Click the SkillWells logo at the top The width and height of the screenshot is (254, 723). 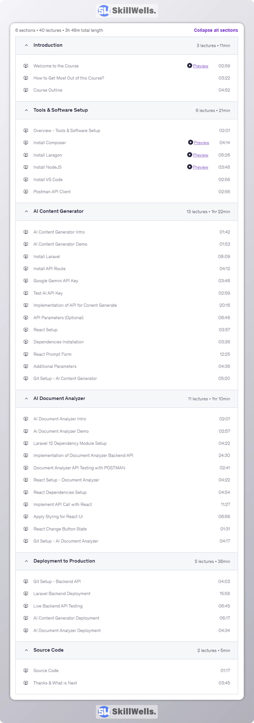click(127, 11)
